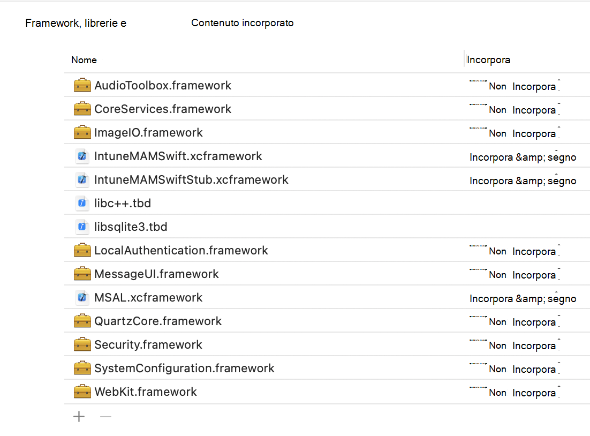Add a new framework with the plus button
The height and width of the screenshot is (436, 590).
coord(79,416)
